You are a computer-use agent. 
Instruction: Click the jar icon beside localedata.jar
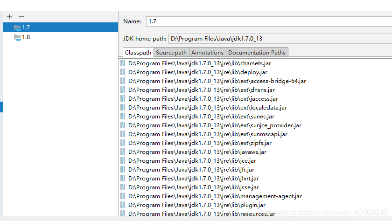[x=123, y=107]
